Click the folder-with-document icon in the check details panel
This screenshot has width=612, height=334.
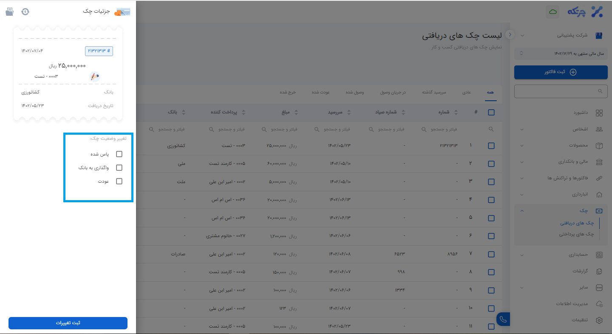(x=9, y=11)
